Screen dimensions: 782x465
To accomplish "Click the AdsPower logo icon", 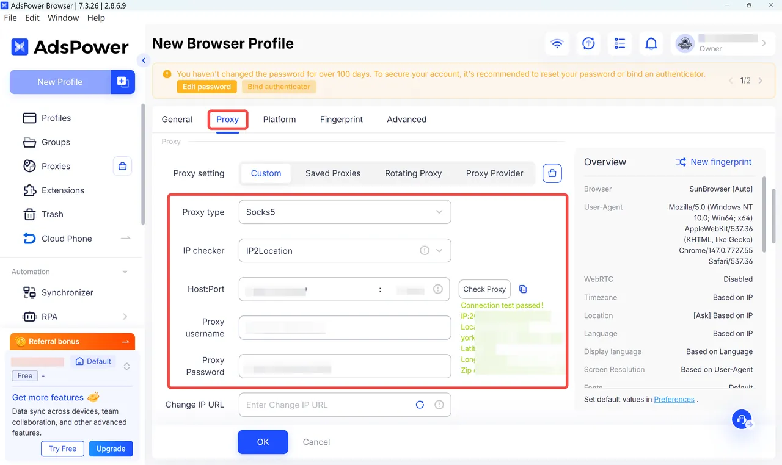I will (20, 47).
